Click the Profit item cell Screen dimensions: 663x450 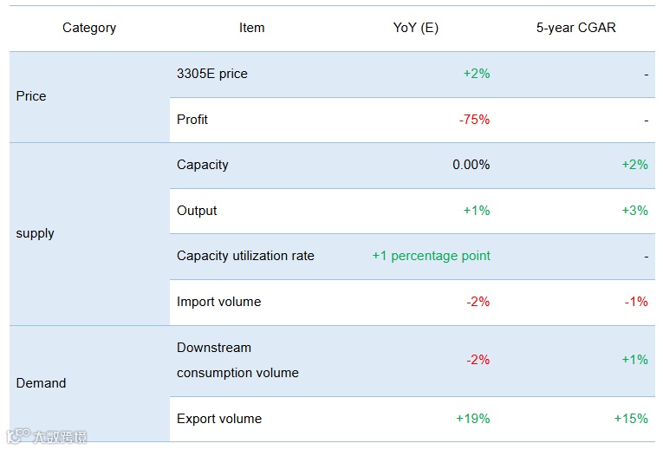[x=192, y=120]
